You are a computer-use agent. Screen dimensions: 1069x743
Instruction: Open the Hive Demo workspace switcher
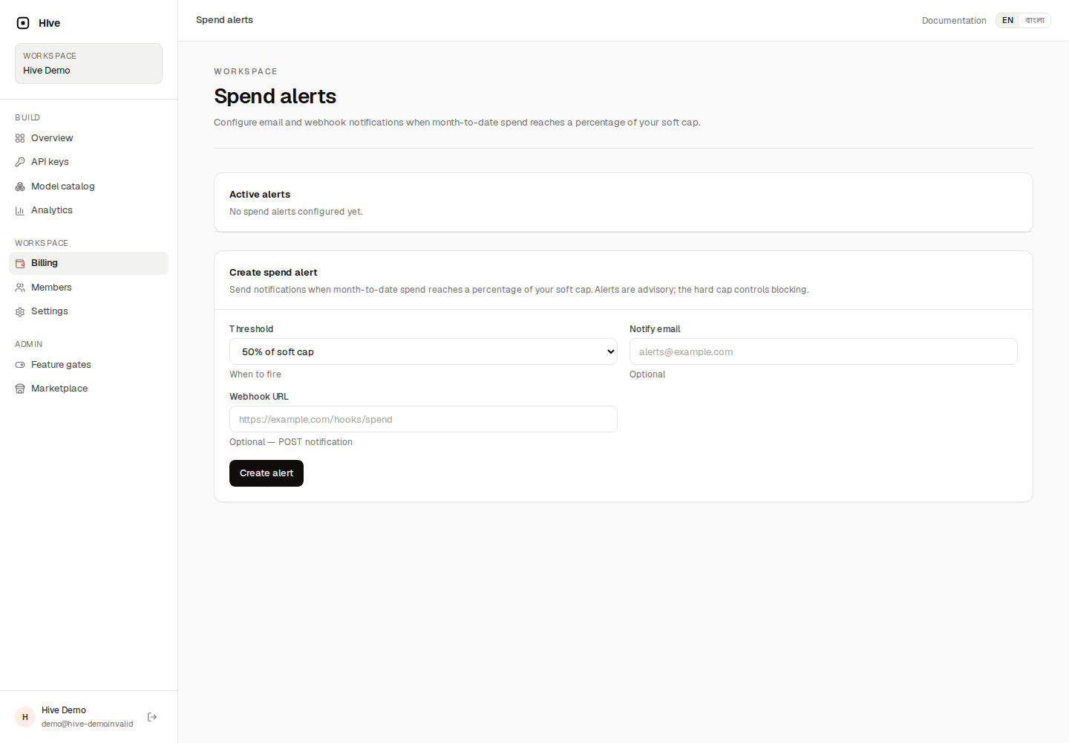pos(88,63)
